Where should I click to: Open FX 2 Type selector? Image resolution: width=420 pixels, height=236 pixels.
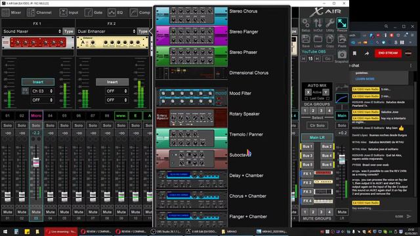[143, 31]
